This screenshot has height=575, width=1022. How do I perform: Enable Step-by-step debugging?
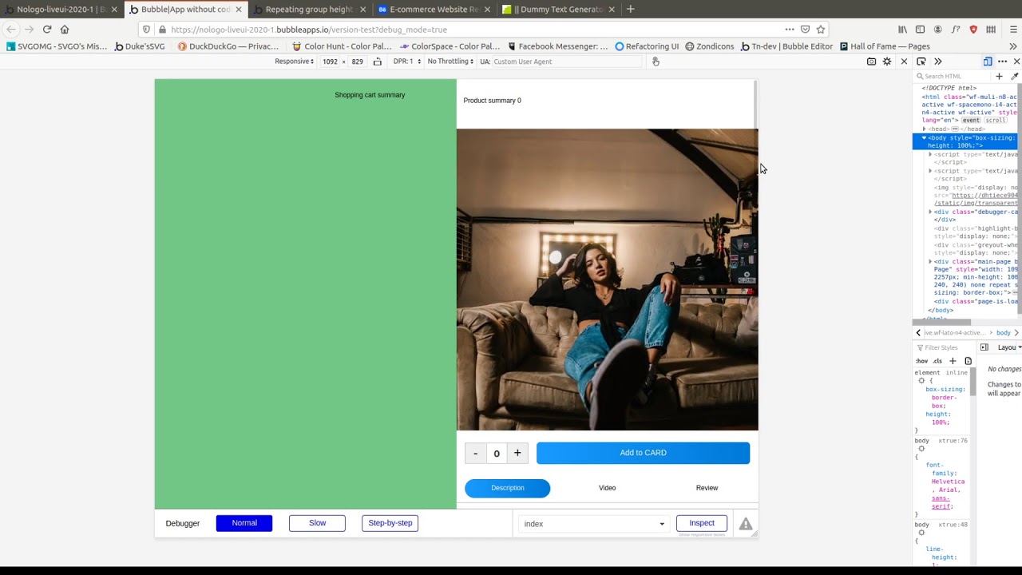pyautogui.click(x=390, y=523)
